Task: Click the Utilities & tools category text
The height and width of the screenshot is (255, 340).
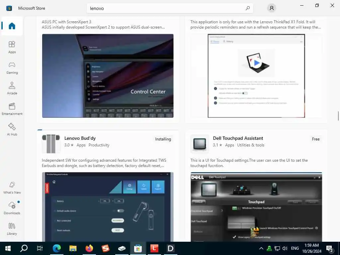Action: pyautogui.click(x=251, y=145)
